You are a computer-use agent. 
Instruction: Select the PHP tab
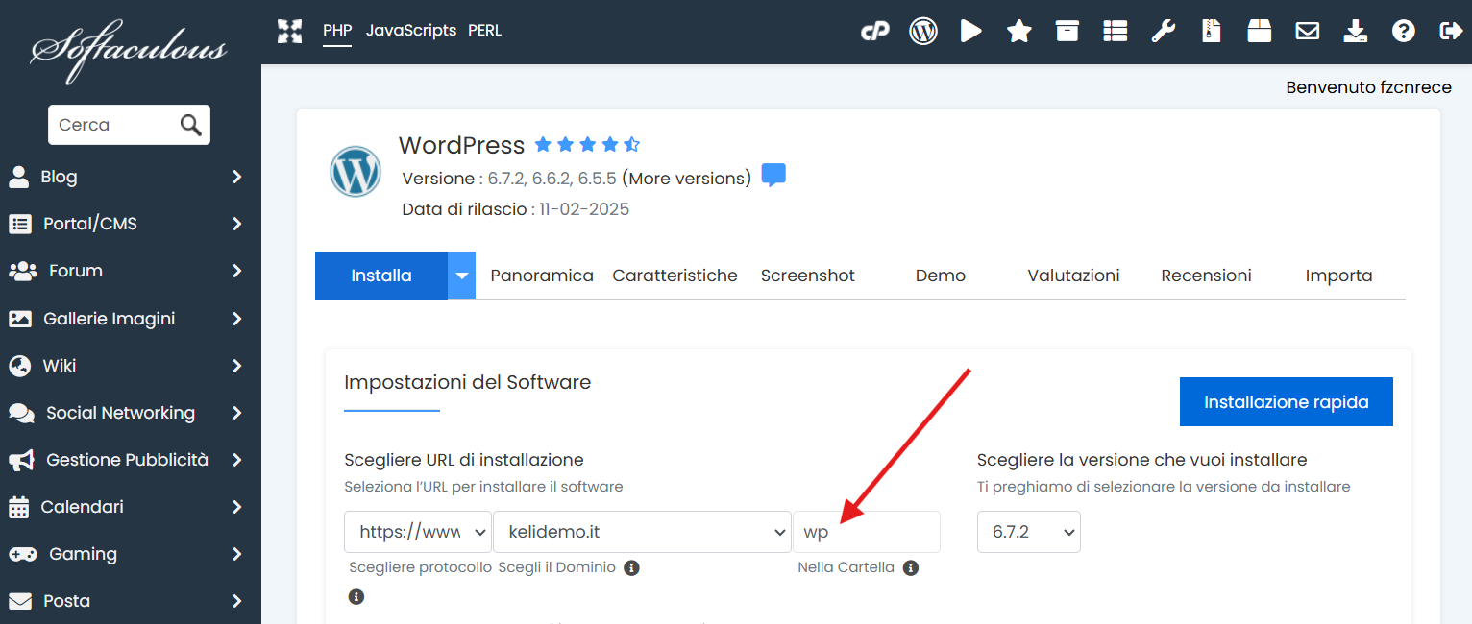click(x=337, y=31)
